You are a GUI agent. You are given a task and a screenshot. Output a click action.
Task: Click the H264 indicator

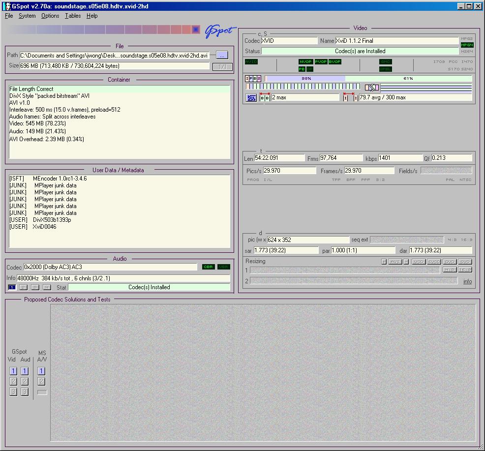pos(467,51)
